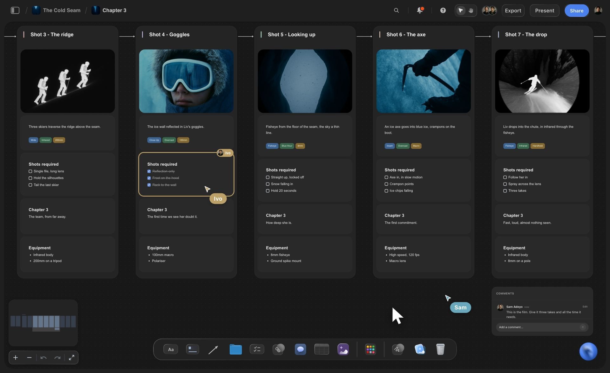The width and height of the screenshot is (610, 373).
Task: Zoom out with the minus button
Action: point(29,358)
